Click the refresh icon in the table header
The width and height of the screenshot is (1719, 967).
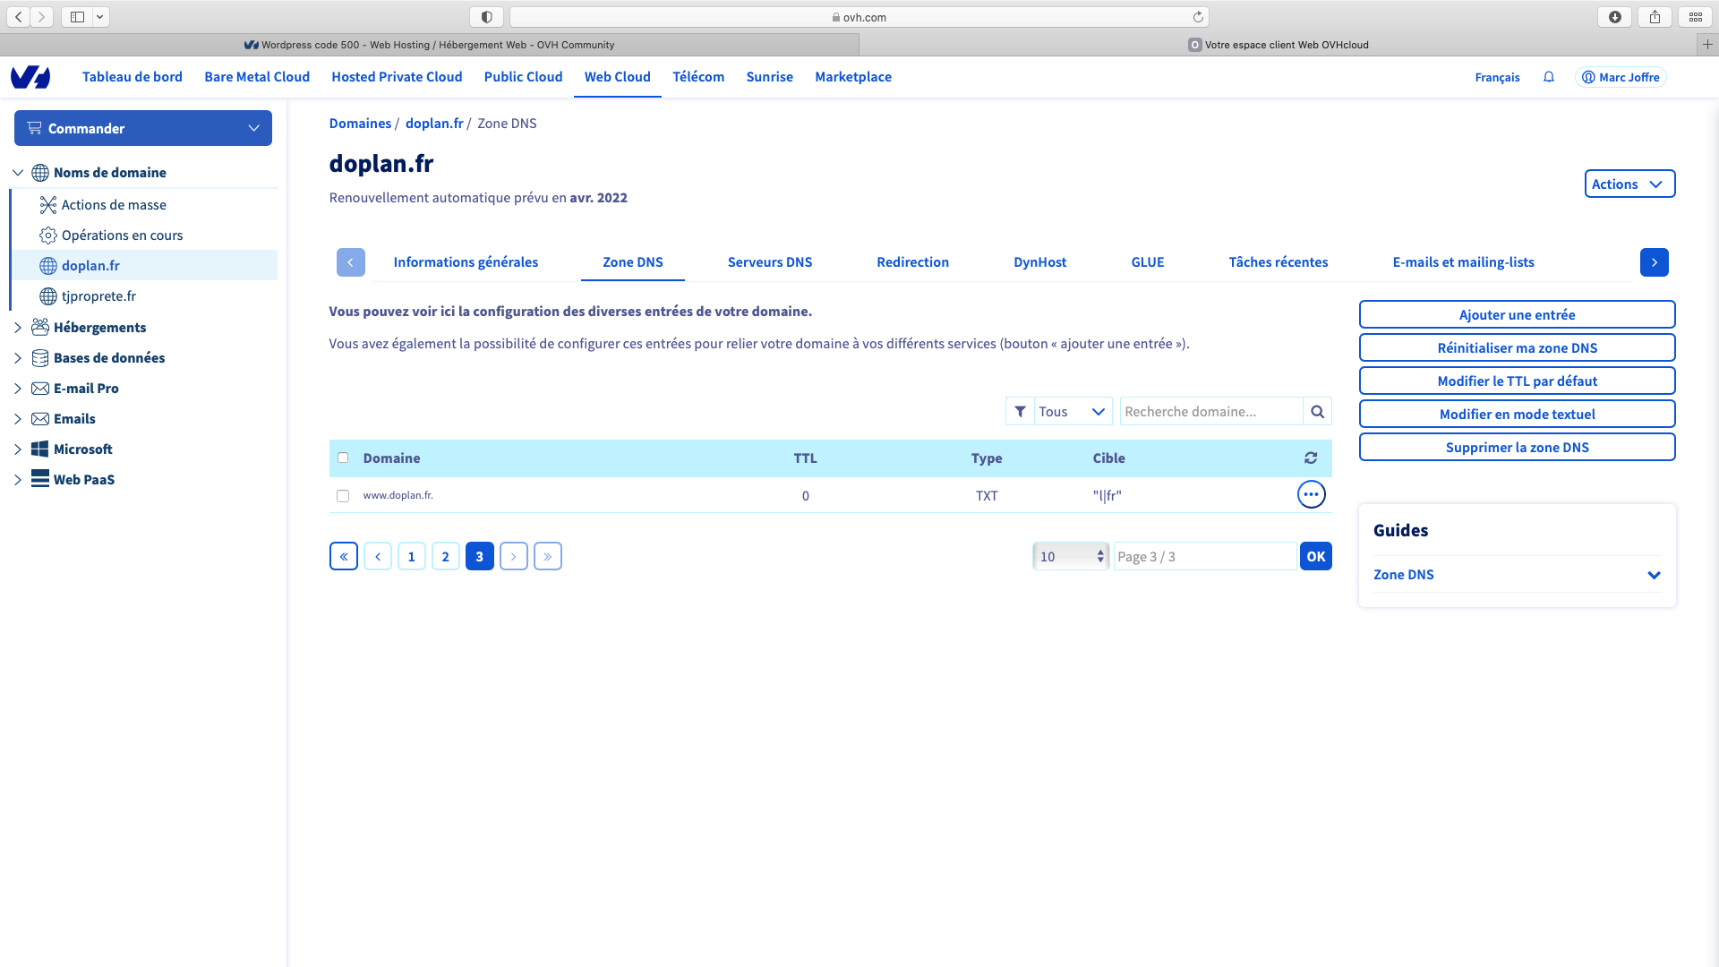1311,458
